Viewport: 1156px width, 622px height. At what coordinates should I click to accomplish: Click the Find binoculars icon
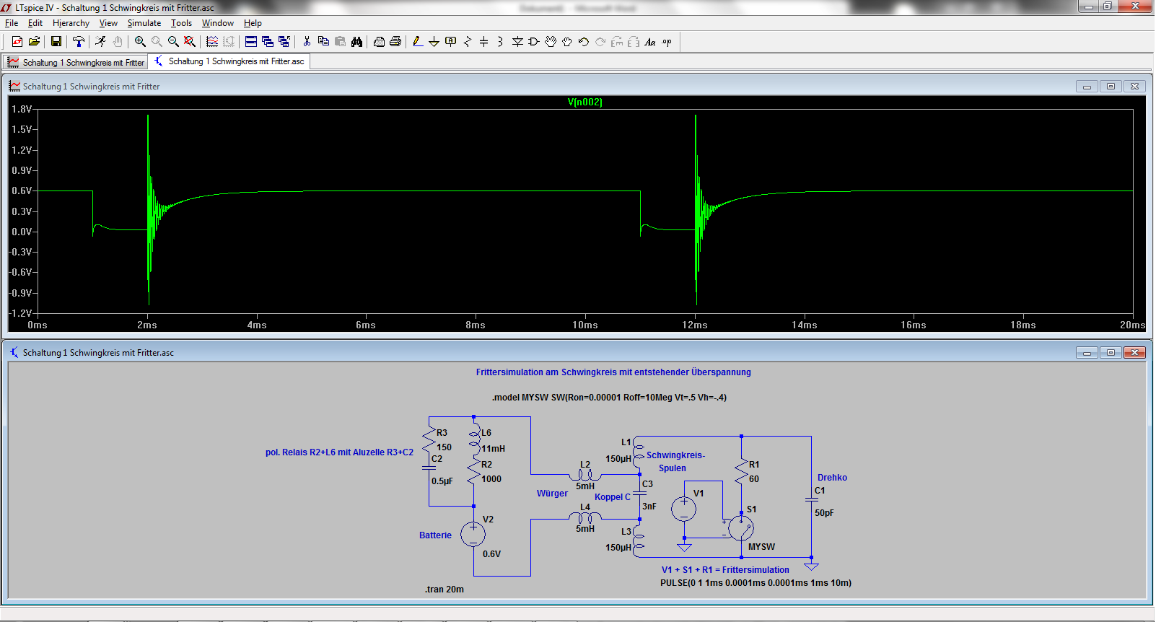(356, 42)
